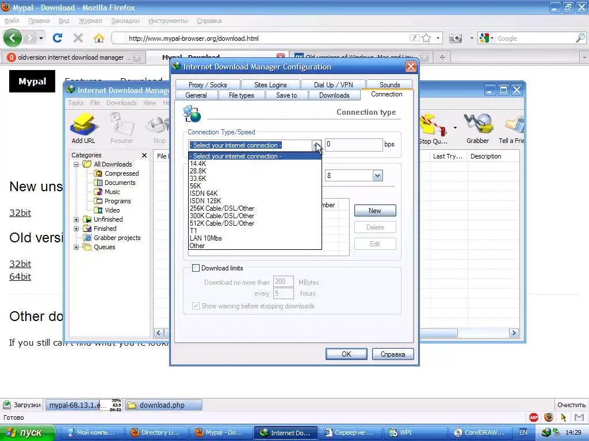Viewport: 589px width, 441px height.
Task: Select 512K Cable/DSL/Other option
Action: (x=255, y=223)
